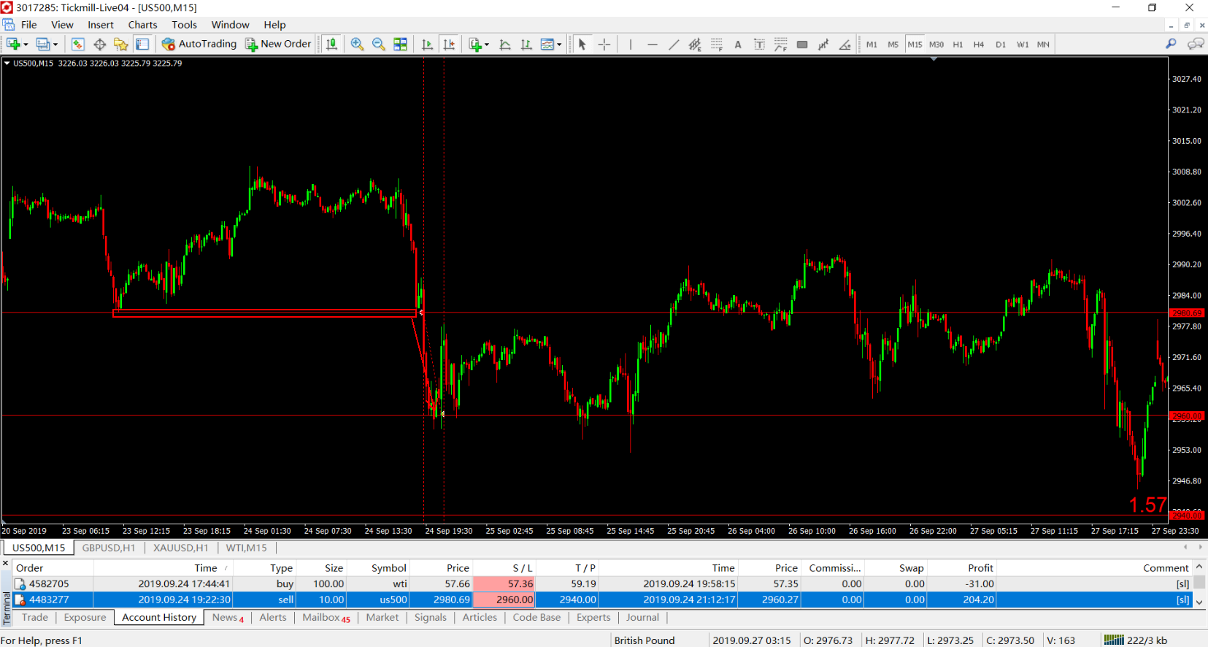Open the chat bubbles icon

1196,44
